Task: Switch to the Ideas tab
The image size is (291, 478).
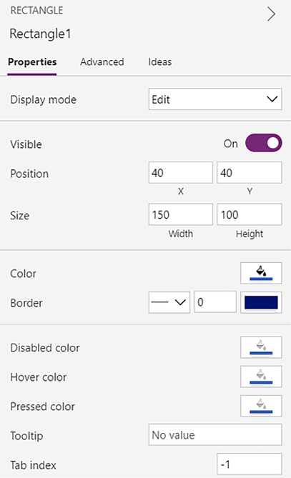Action: 160,62
